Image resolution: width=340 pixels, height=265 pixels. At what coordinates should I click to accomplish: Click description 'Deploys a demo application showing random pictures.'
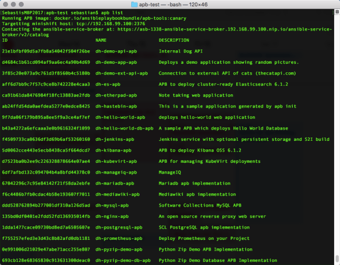click(229, 62)
